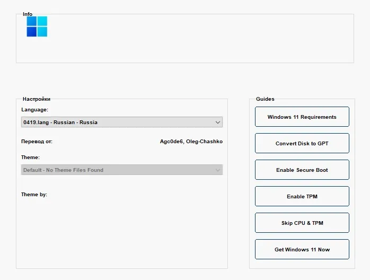Open Skip CPU & TPM guide
This screenshot has width=370, height=280.
(302, 223)
